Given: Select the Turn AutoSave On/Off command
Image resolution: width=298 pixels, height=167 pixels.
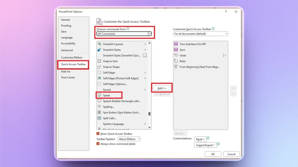Looking at the screenshot, I should [189, 44].
